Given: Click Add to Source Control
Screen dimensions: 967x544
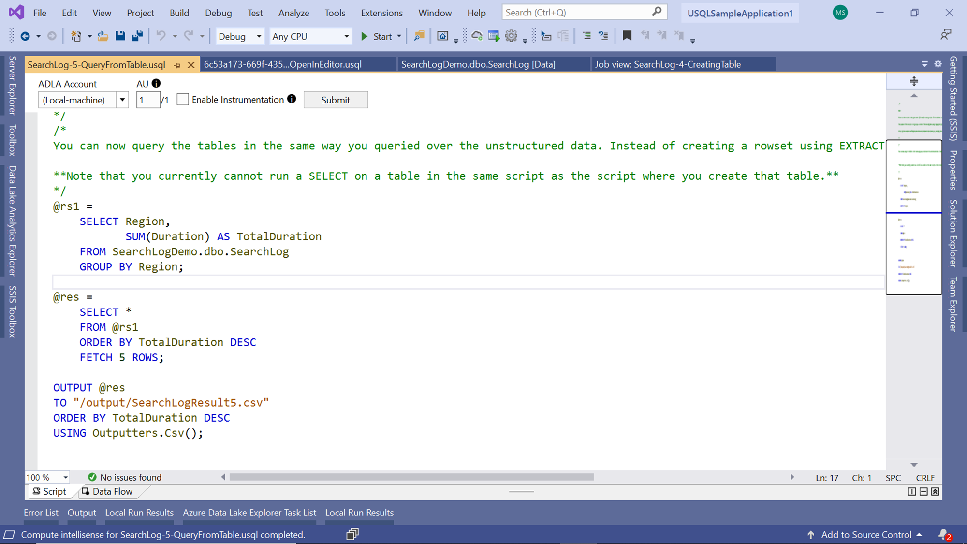Looking at the screenshot, I should (866, 535).
